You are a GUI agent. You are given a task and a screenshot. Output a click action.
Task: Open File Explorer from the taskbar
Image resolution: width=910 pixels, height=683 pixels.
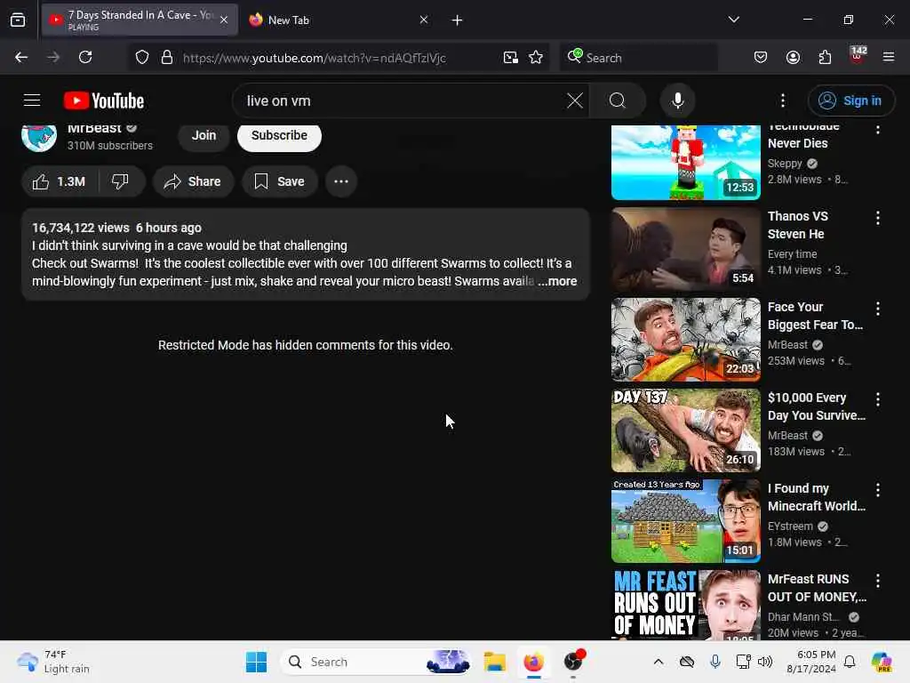click(494, 662)
